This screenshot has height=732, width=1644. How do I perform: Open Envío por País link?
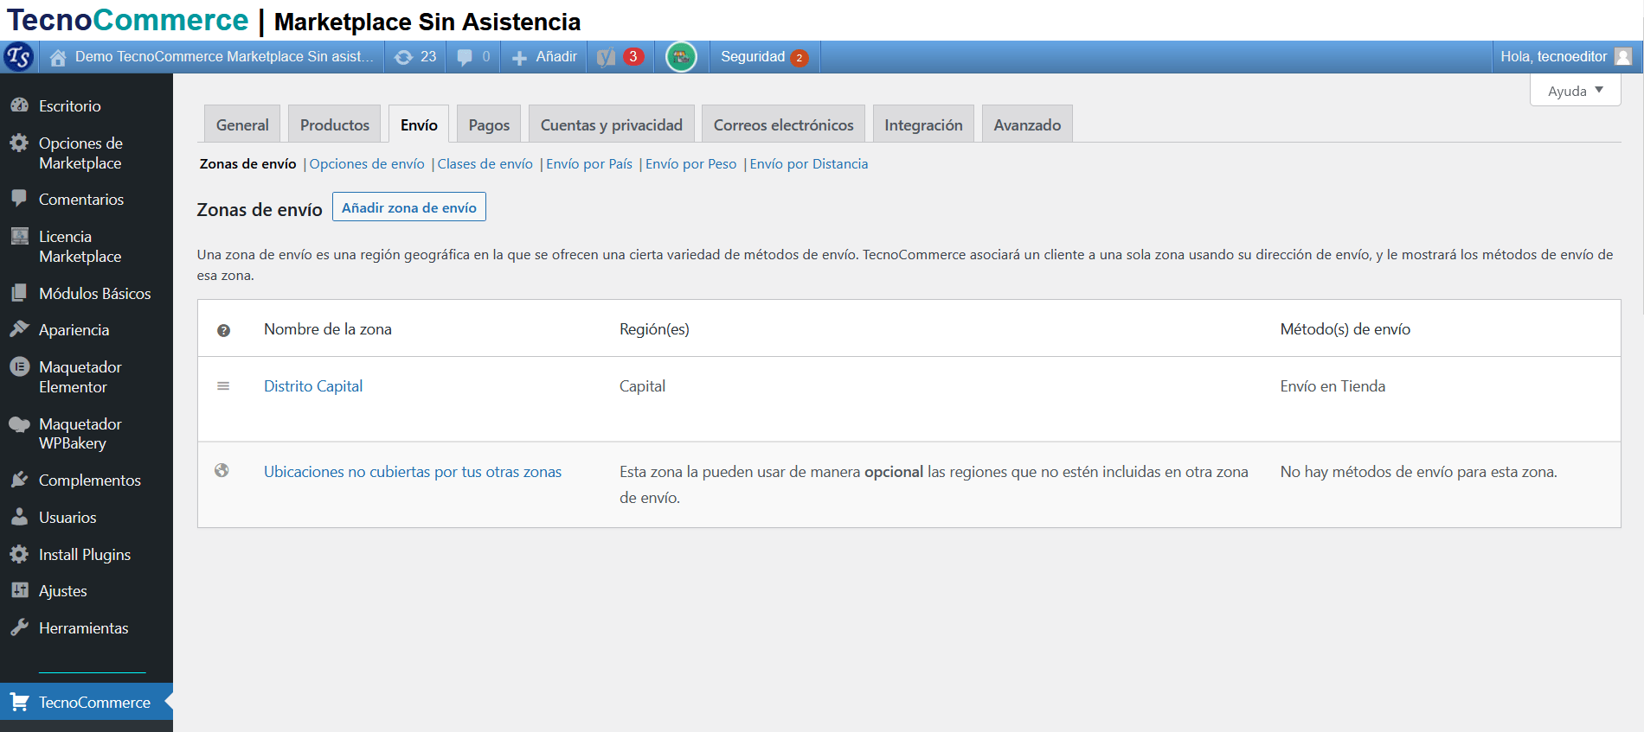tap(589, 164)
